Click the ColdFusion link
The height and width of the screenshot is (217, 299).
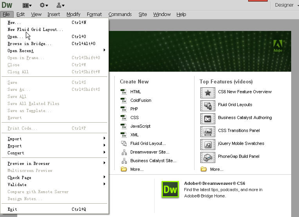pyautogui.click(x=141, y=100)
